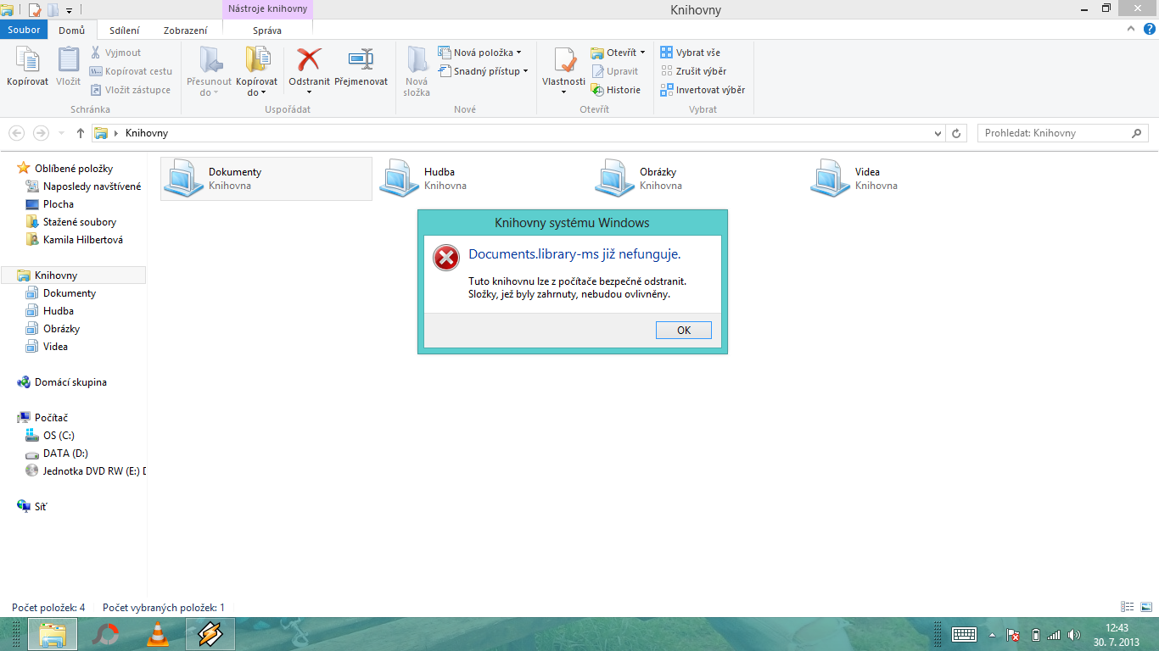Screen dimensions: 1159x651
Task: Switch to large icons view in the status bar
Action: pos(1145,607)
